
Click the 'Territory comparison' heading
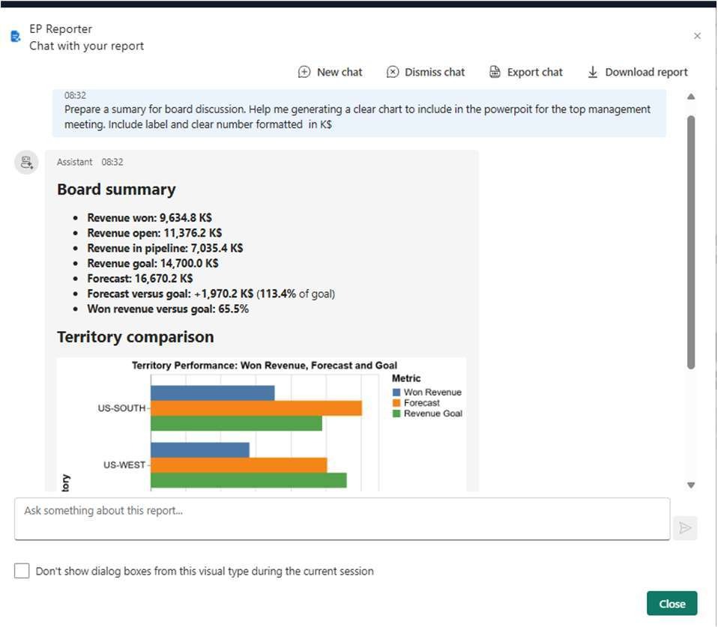pos(136,337)
